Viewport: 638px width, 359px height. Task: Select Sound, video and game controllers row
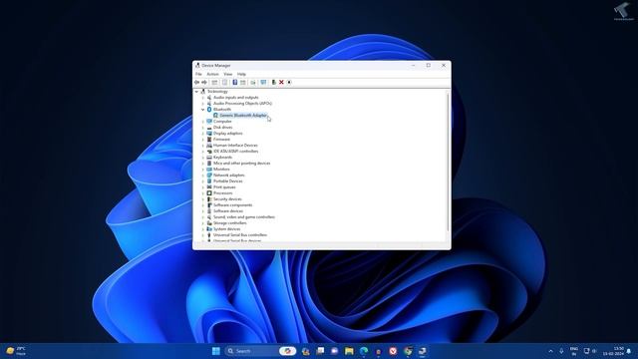click(244, 217)
